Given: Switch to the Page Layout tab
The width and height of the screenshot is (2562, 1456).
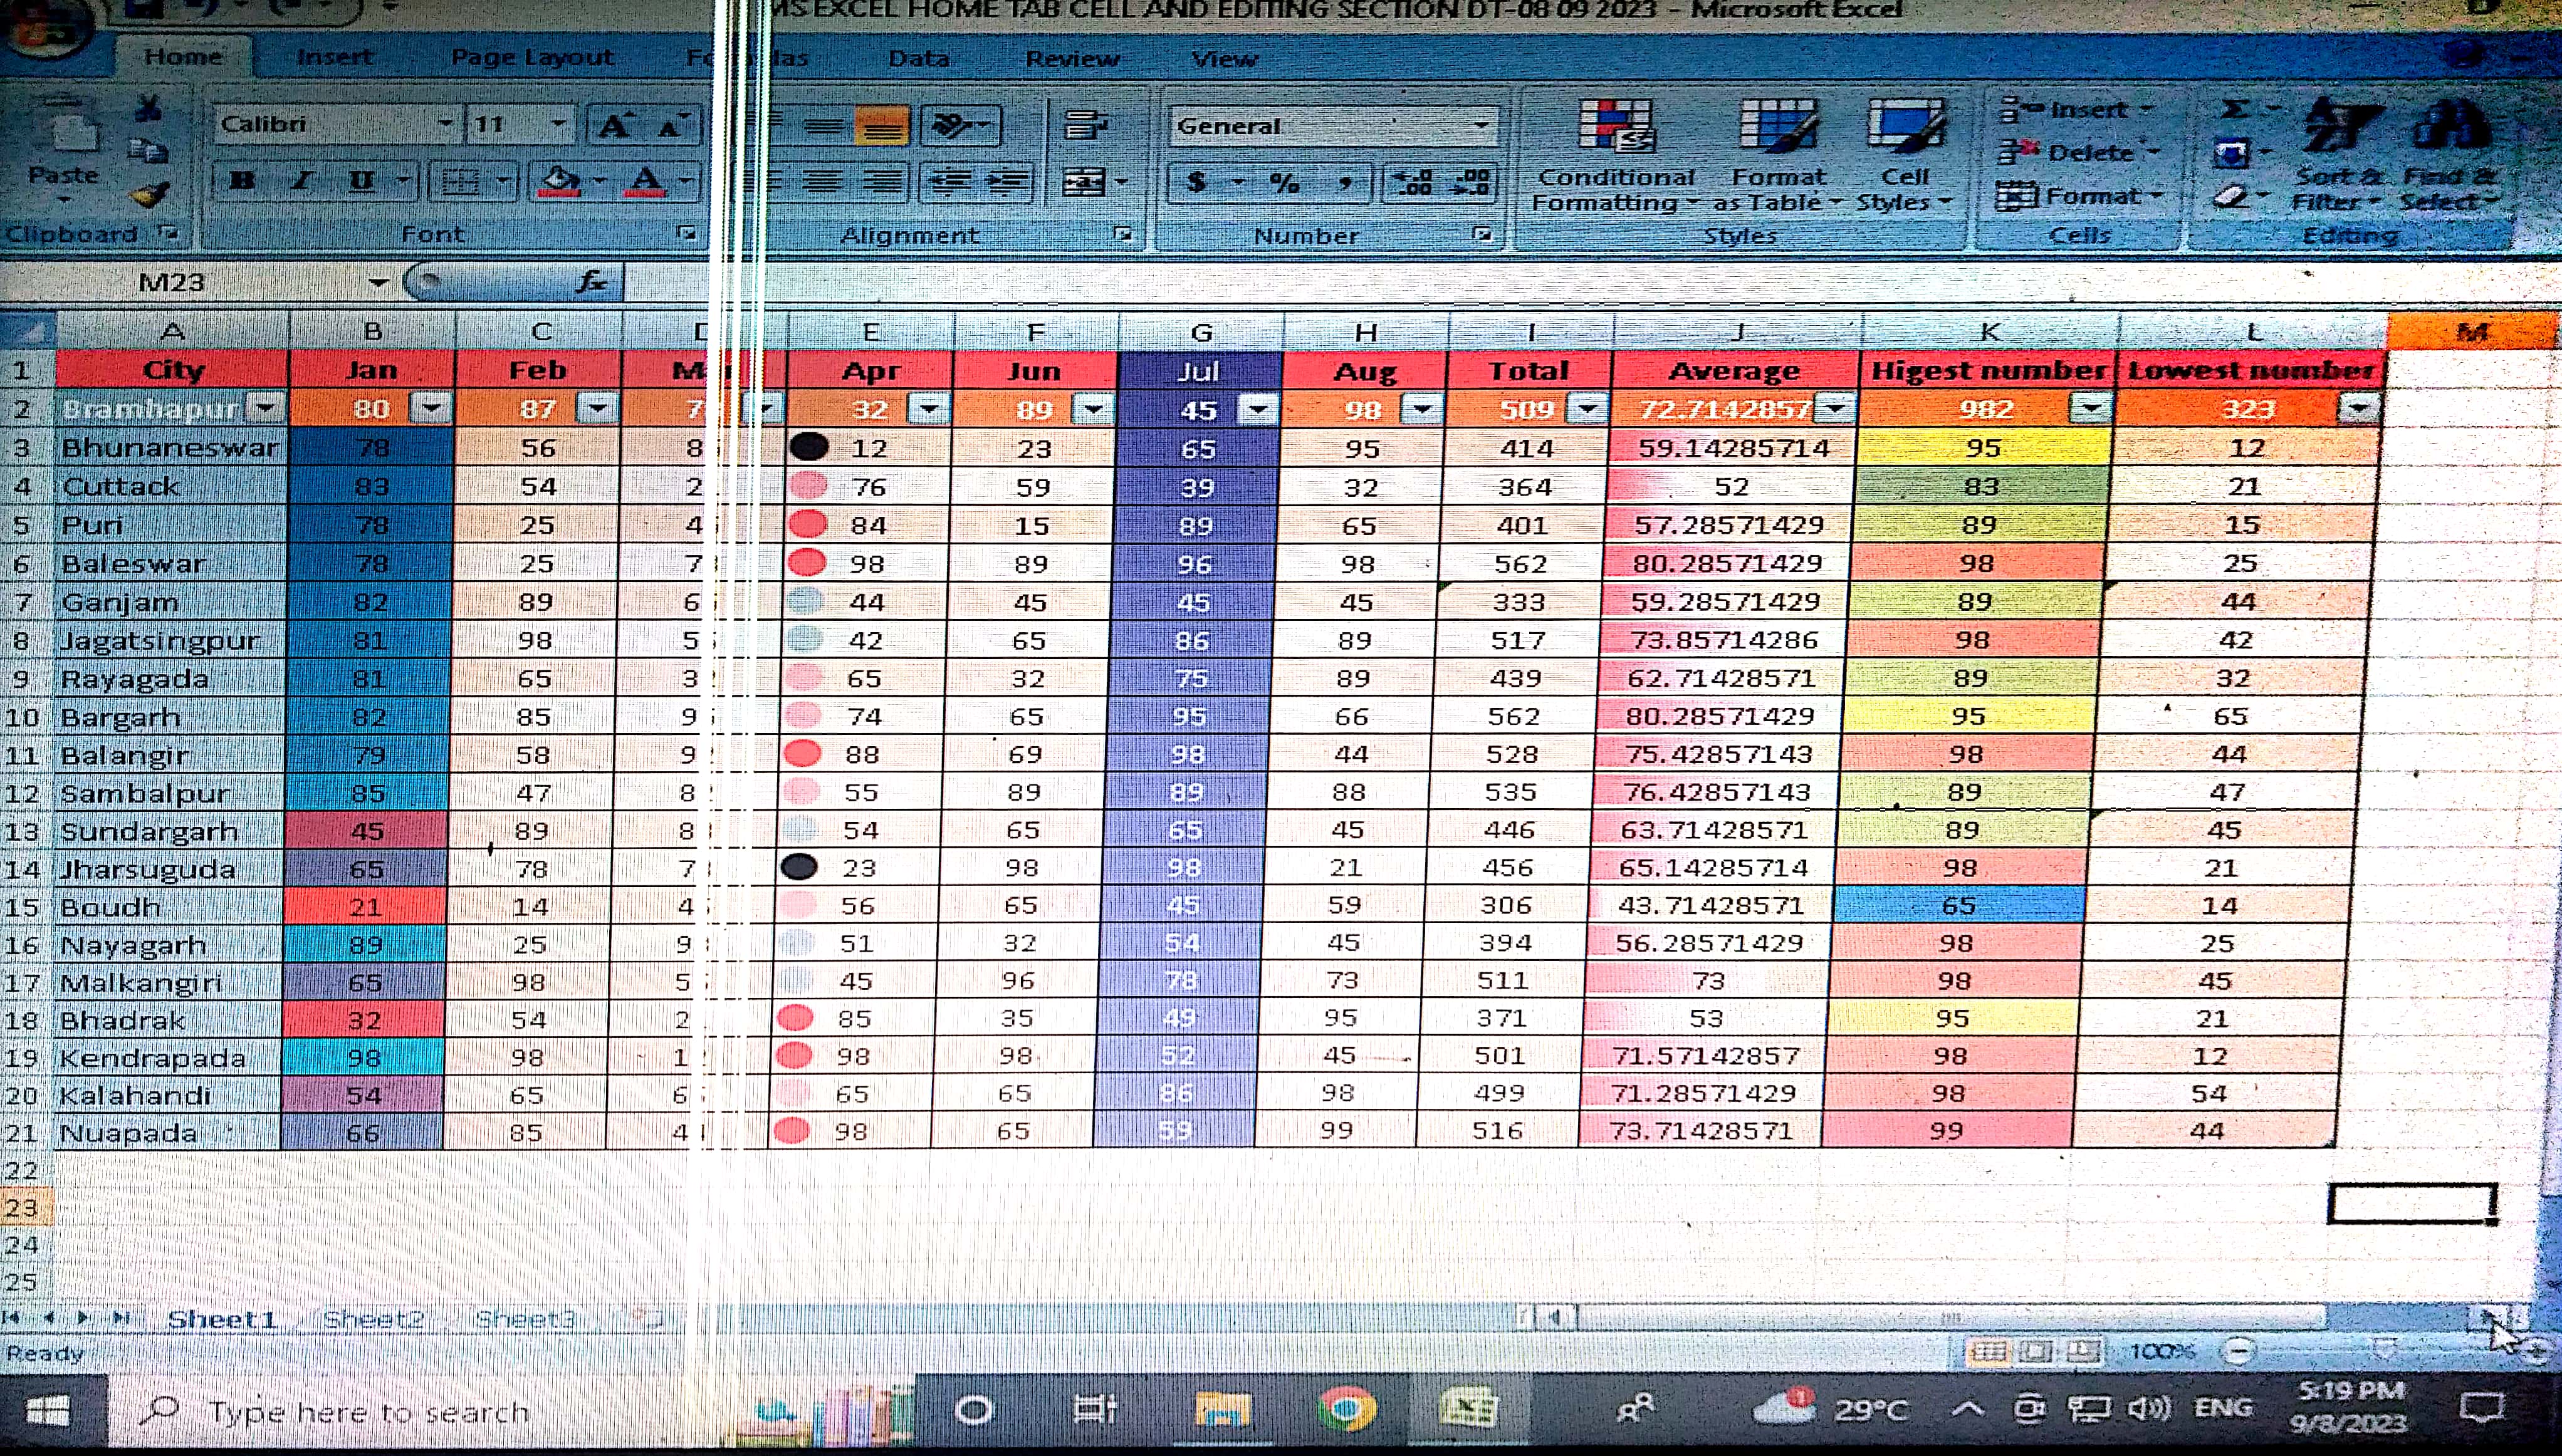Looking at the screenshot, I should pos(532,58).
